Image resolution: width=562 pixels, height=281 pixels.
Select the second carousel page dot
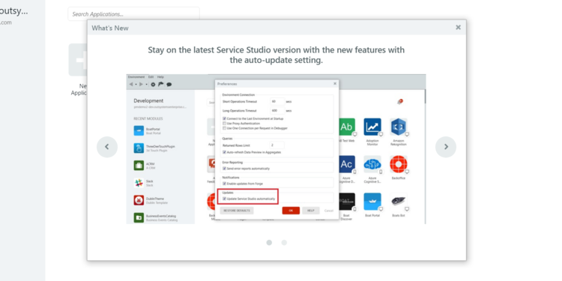pos(284,243)
